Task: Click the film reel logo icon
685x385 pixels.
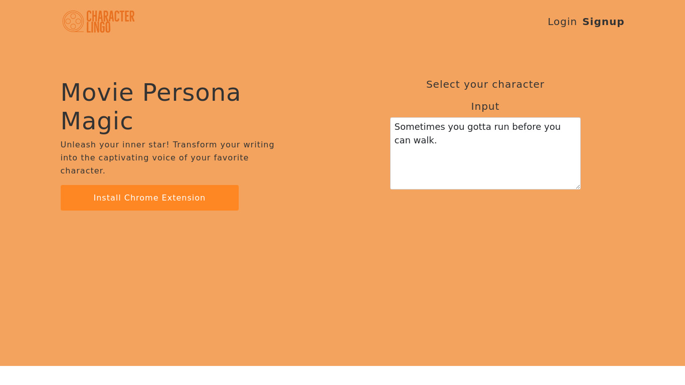Action: [x=73, y=22]
